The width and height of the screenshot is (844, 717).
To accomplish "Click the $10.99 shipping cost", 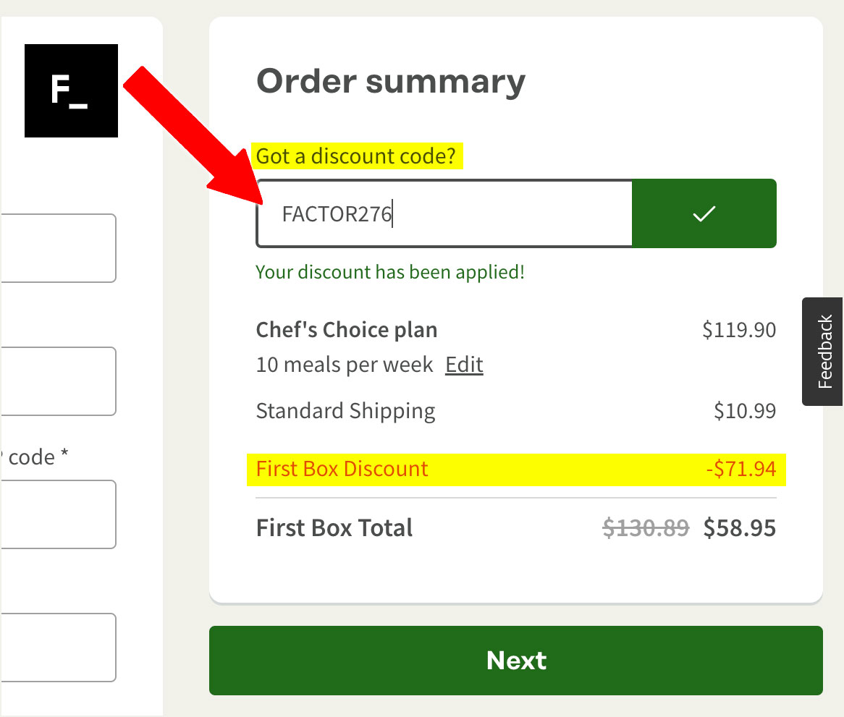I will (744, 411).
